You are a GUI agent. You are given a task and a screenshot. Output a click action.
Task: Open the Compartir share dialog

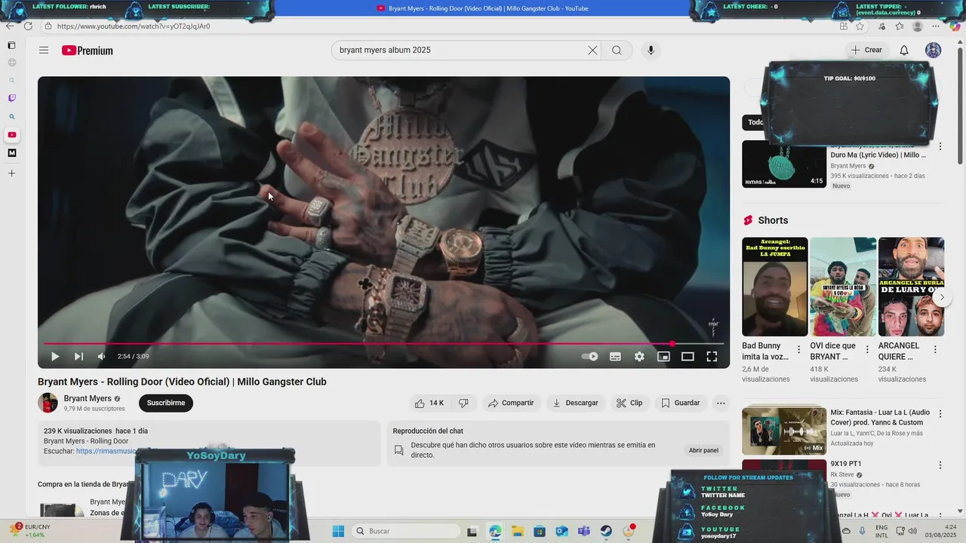pyautogui.click(x=511, y=403)
